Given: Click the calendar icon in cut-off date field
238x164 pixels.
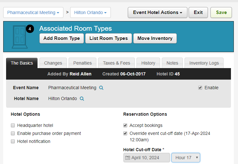Looking at the screenshot, I should pyautogui.click(x=127, y=158).
